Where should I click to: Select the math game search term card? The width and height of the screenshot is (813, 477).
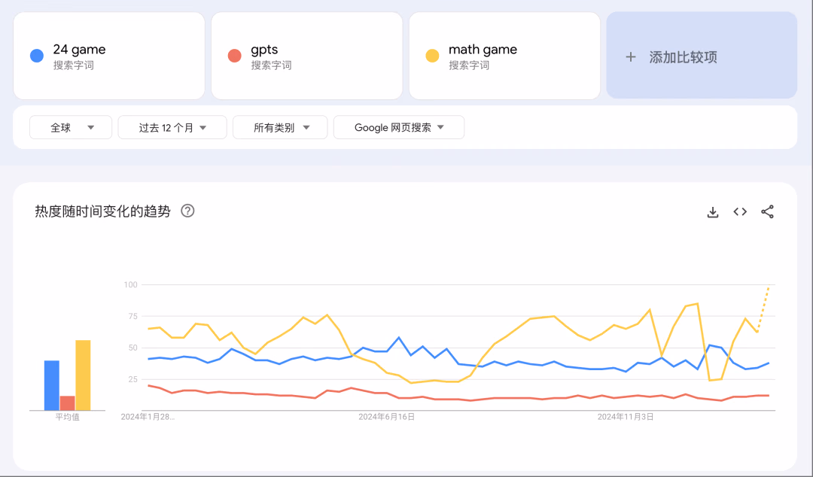pos(504,56)
